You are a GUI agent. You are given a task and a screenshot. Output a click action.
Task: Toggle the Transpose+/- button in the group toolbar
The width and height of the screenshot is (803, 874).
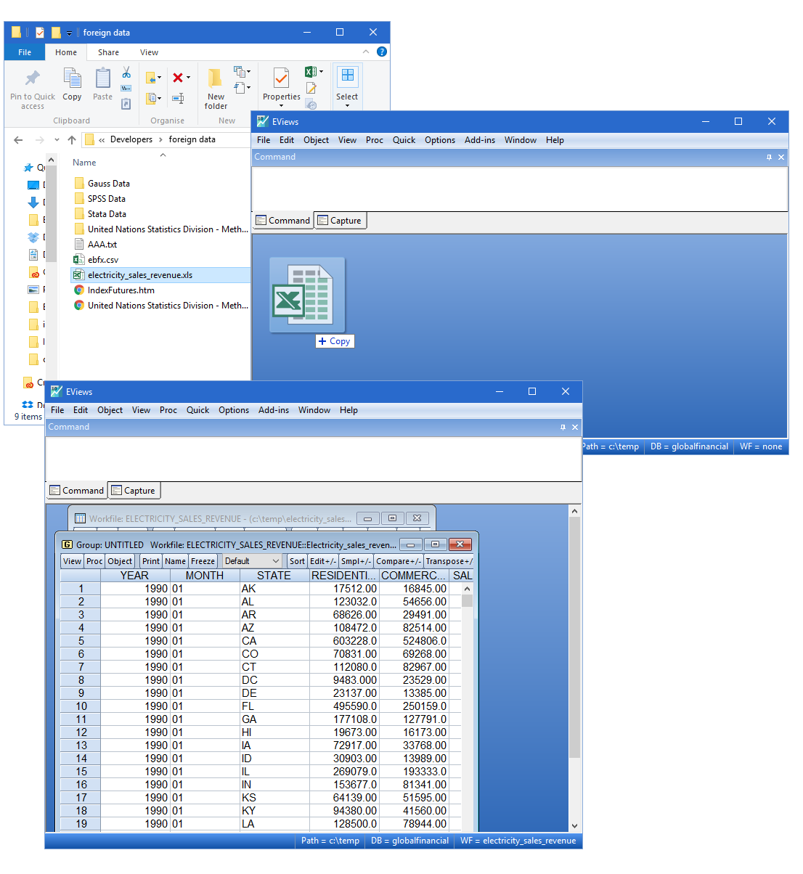[x=449, y=561]
